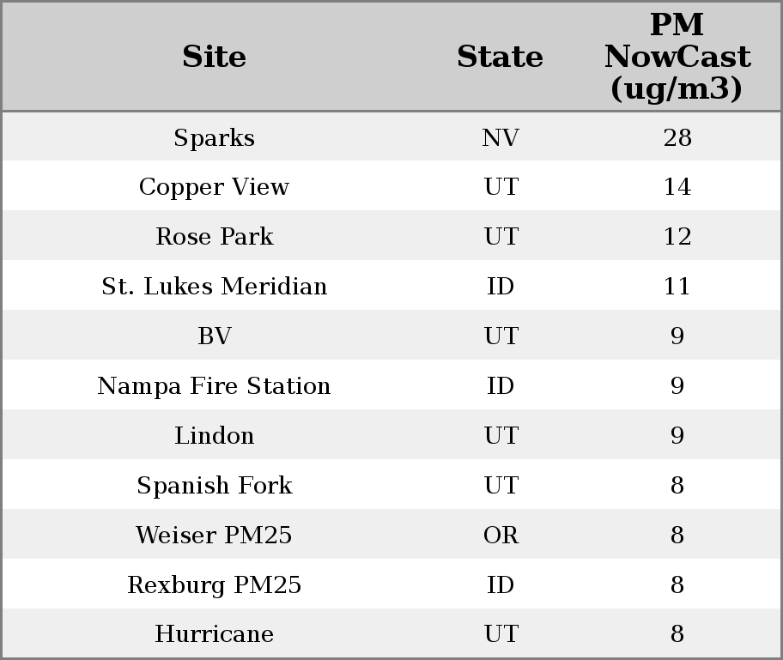783x660 pixels.
Task: Click the NV state cell
Action: 500,138
